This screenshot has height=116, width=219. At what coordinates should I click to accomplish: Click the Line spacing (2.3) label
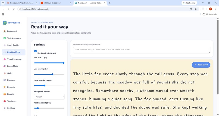pos(41,69)
